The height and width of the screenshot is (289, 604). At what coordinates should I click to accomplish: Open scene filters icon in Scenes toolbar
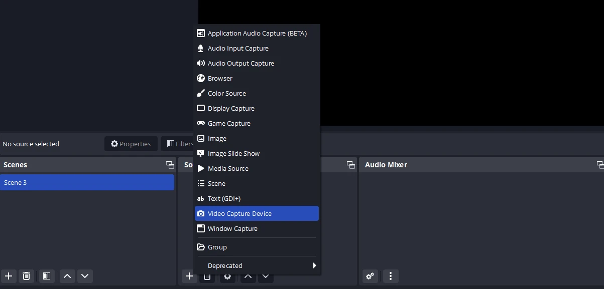click(x=46, y=276)
